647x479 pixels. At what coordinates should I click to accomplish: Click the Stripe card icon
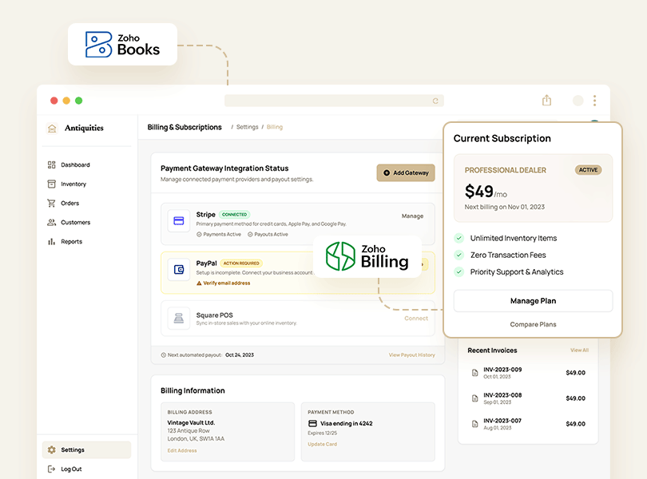pos(179,220)
